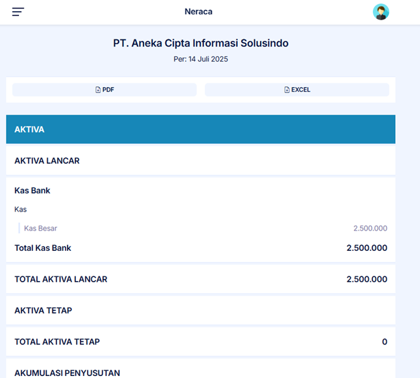The width and height of the screenshot is (420, 378).
Task: Select the company name heading
Action: point(200,43)
